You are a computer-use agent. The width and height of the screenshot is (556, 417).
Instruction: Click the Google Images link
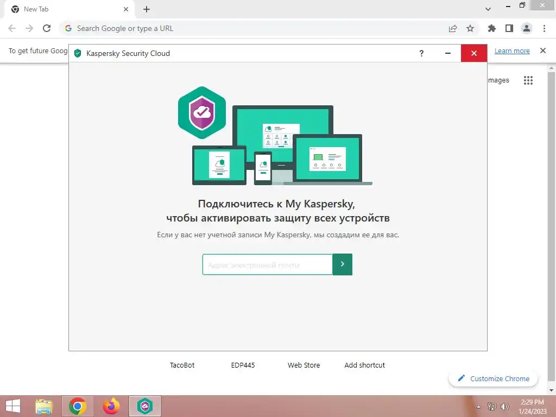coord(498,80)
